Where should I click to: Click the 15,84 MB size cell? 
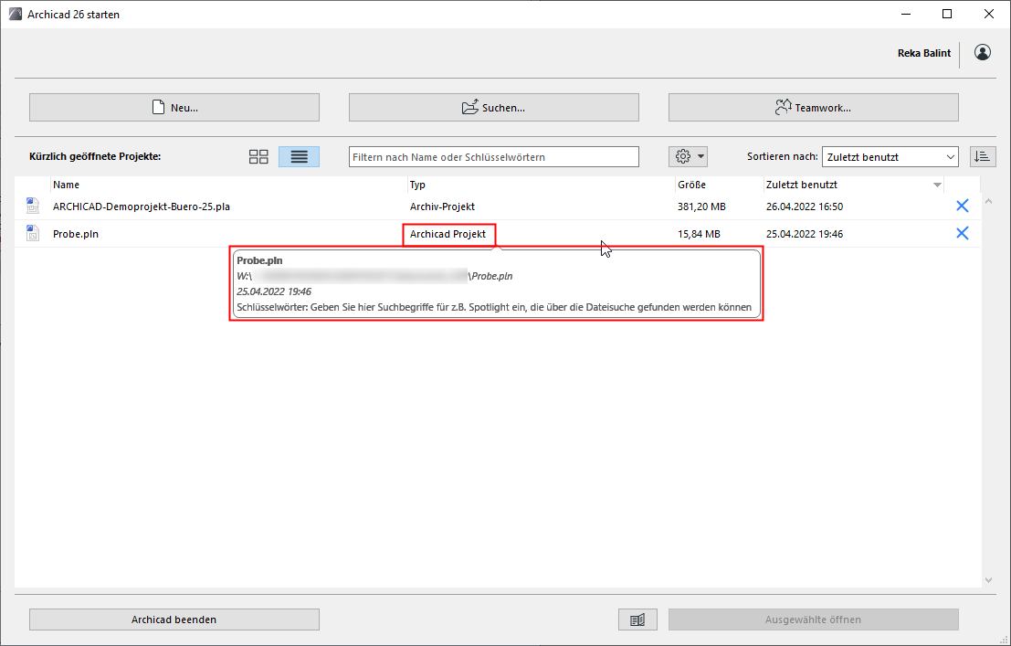699,234
